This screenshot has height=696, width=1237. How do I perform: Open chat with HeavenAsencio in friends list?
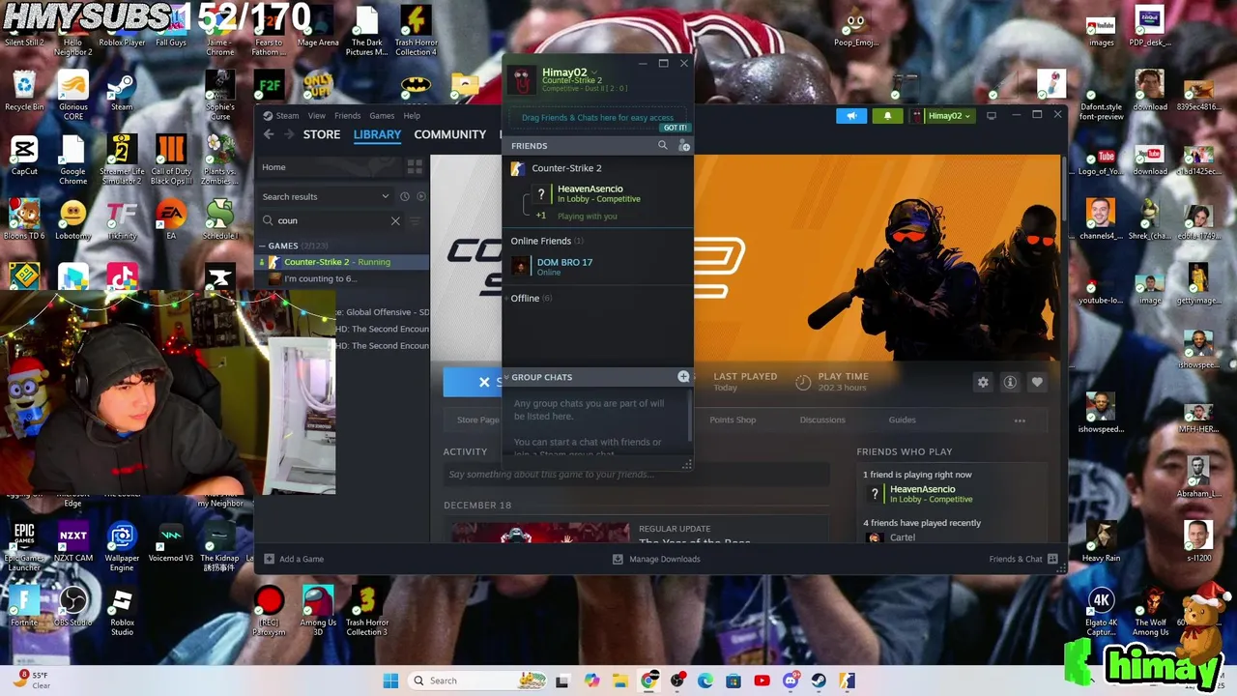coord(599,193)
